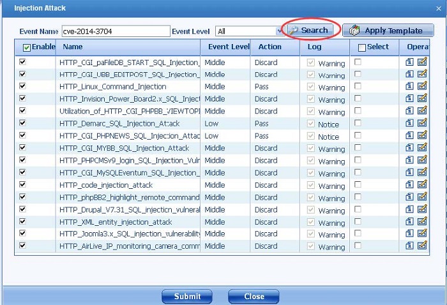Image resolution: width=447 pixels, height=305 pixels.
Task: Edit icon for HTTP_CGI_UBB_EDITPOST row
Action: [422, 74]
